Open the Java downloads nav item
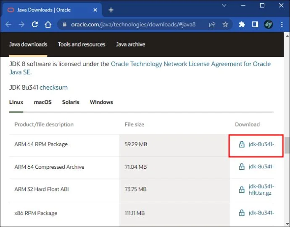 pyautogui.click(x=28, y=44)
